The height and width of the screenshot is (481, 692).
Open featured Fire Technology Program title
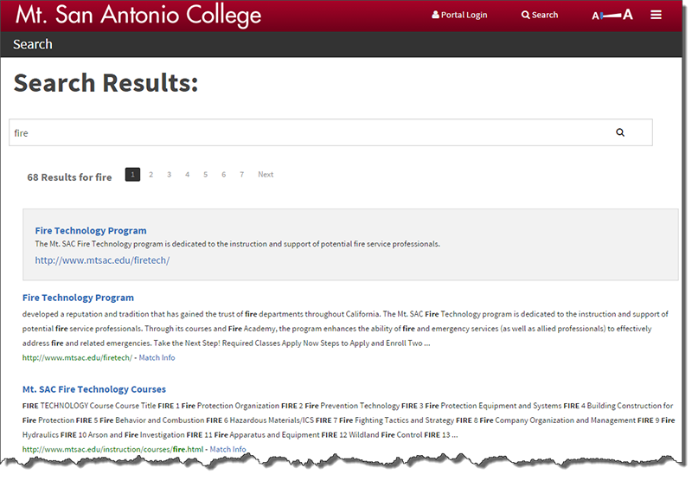click(91, 230)
